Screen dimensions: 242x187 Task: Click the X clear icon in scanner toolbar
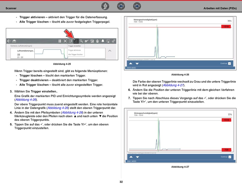click(x=65, y=41)
